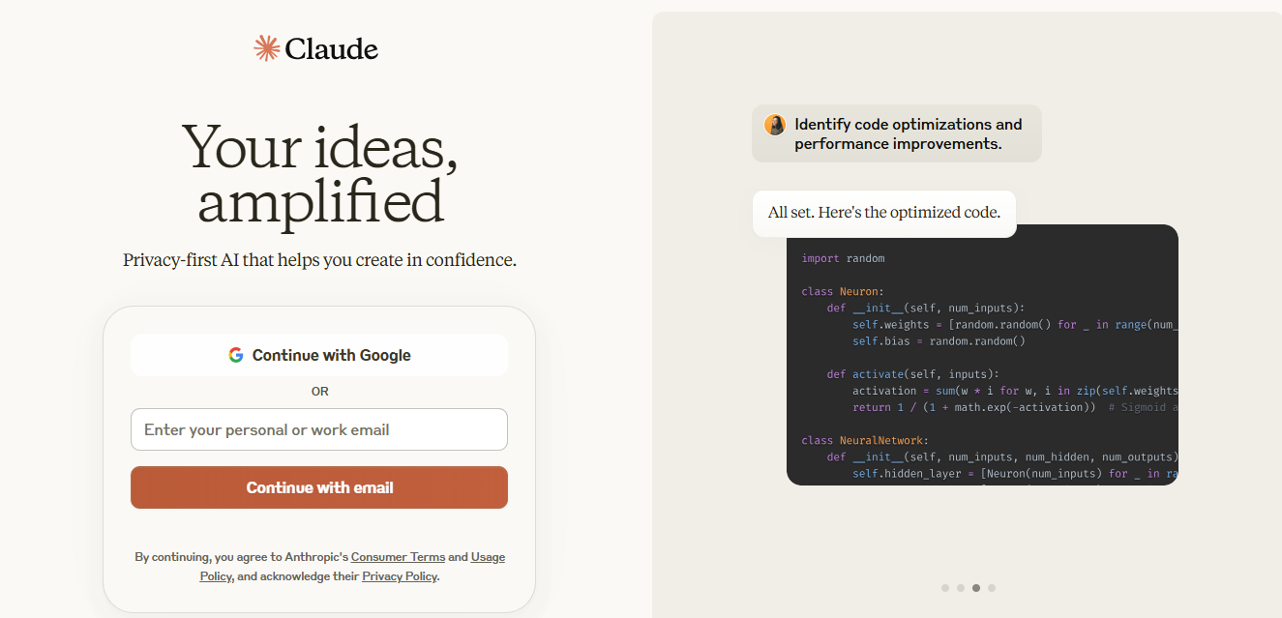Open the Privacy Policy link
This screenshot has width=1282, height=618.
pyautogui.click(x=400, y=576)
